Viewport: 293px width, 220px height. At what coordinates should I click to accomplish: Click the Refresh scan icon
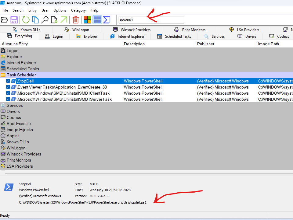click(x=26, y=20)
